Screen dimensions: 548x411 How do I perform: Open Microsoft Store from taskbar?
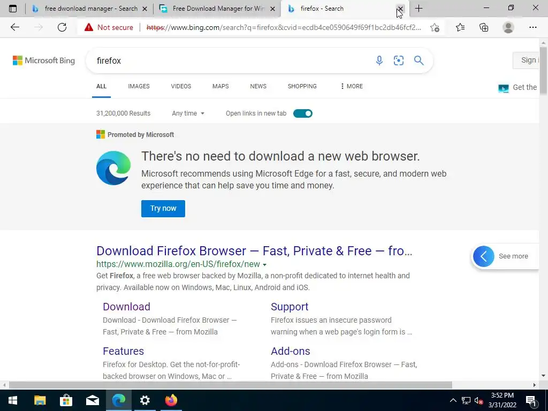66,400
